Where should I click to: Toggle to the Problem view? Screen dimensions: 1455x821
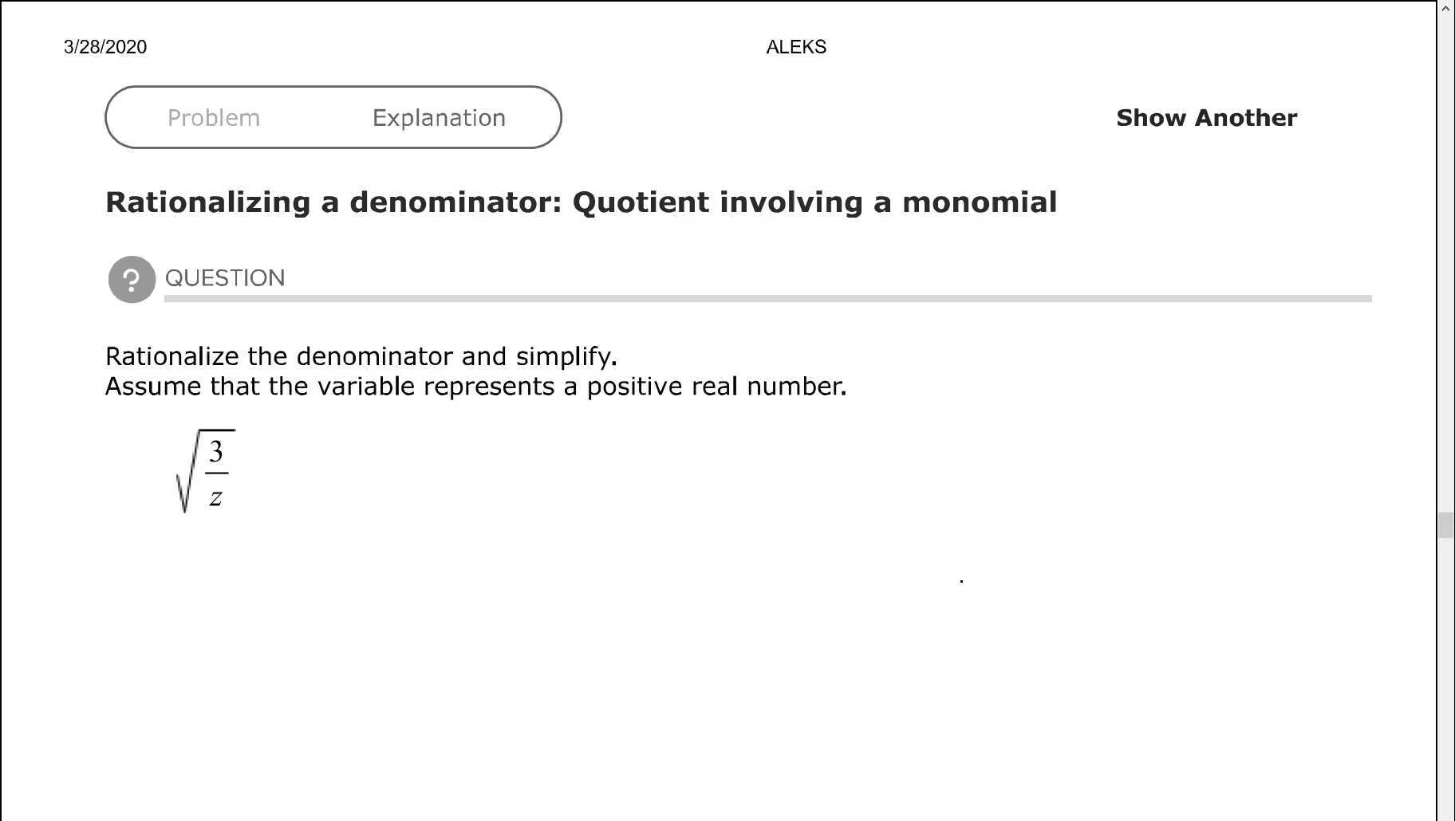pyautogui.click(x=214, y=117)
